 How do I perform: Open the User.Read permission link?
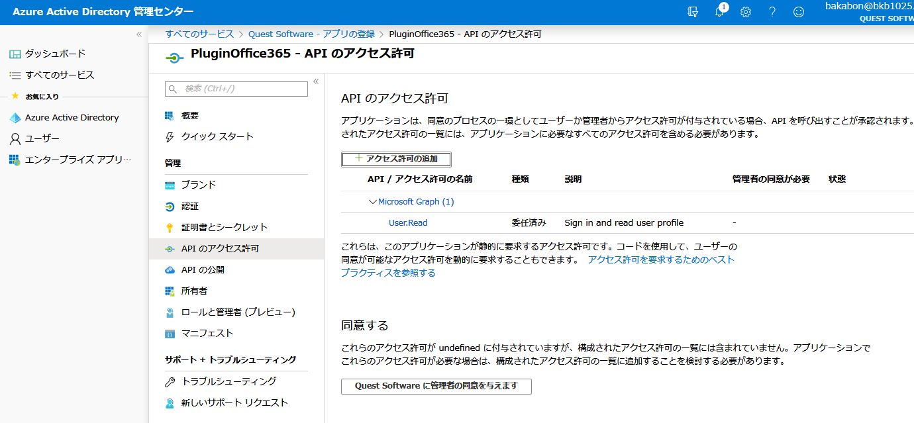coord(408,223)
